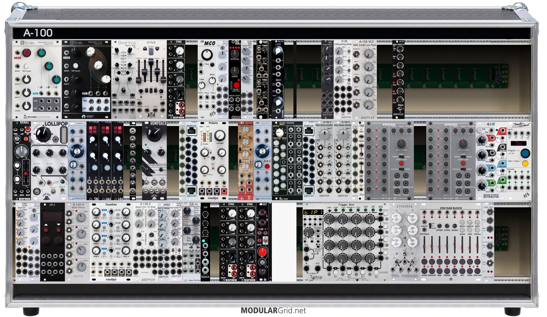
Task: Flip the Lollipop UNIPOLAR/BIPOLAR toggle switch
Action: [62, 191]
